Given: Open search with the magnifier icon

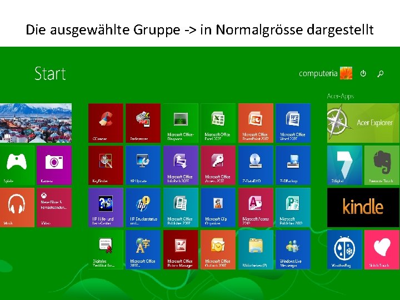Looking at the screenshot, I should [381, 74].
